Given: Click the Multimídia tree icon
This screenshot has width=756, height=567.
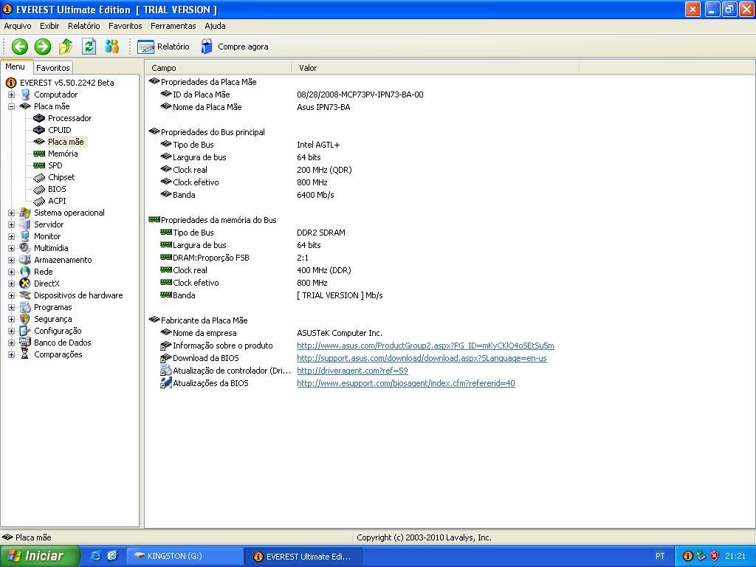Looking at the screenshot, I should point(25,248).
